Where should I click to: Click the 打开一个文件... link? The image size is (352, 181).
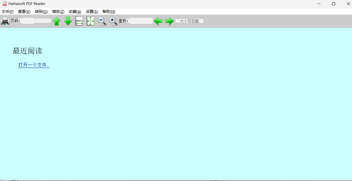pyautogui.click(x=34, y=65)
